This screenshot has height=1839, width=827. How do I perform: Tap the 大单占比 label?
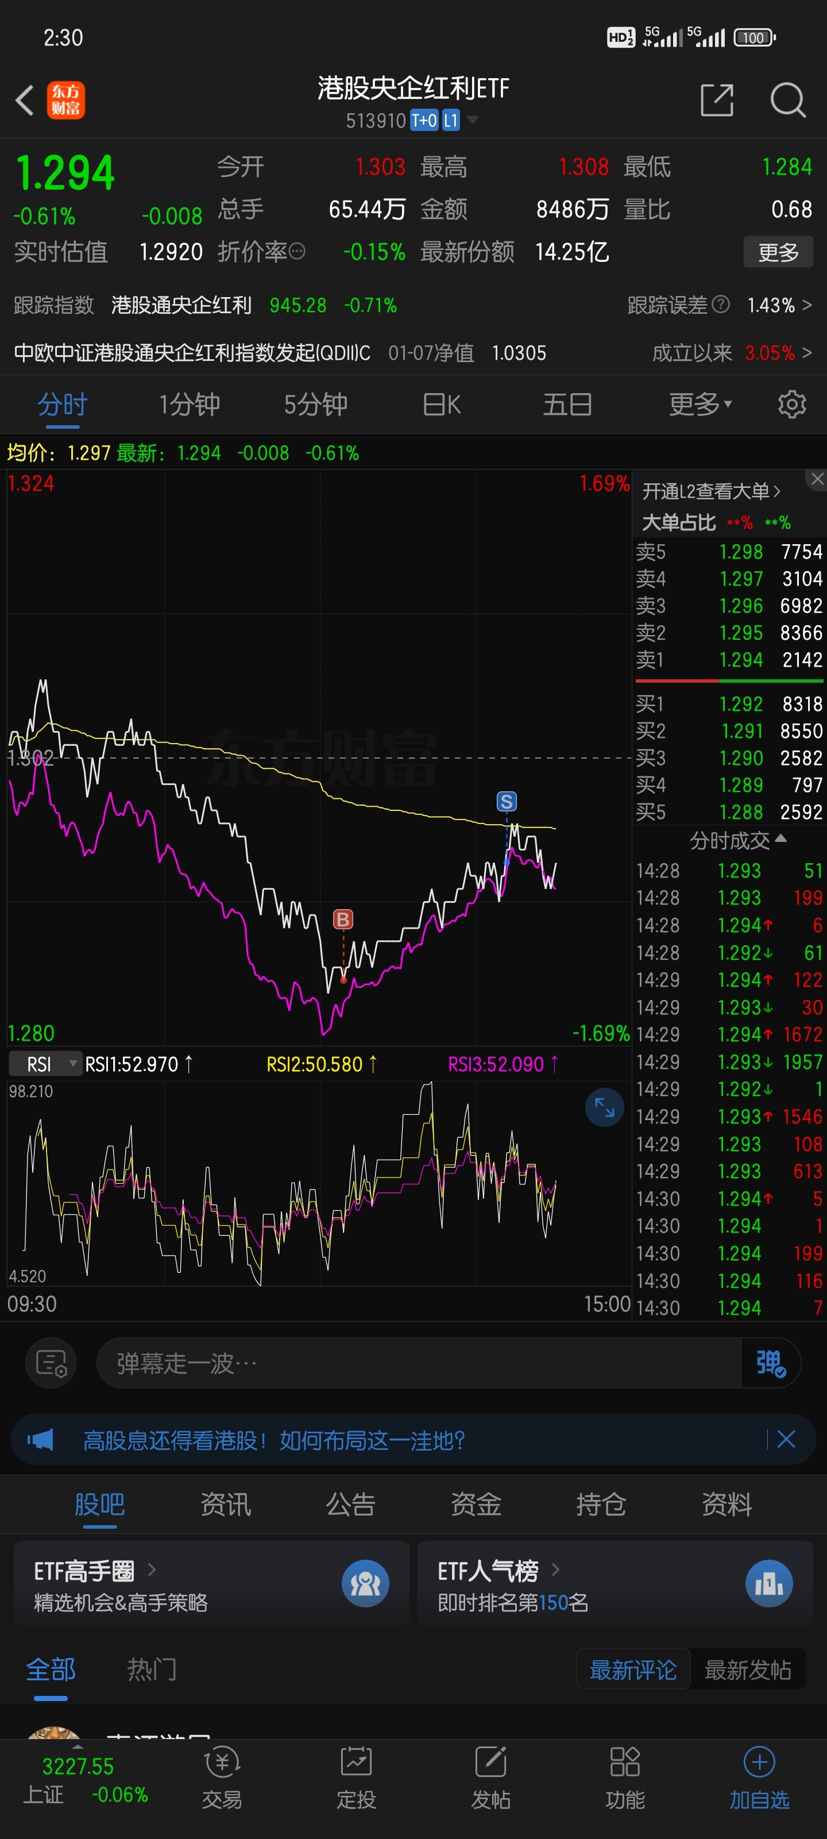click(x=679, y=522)
